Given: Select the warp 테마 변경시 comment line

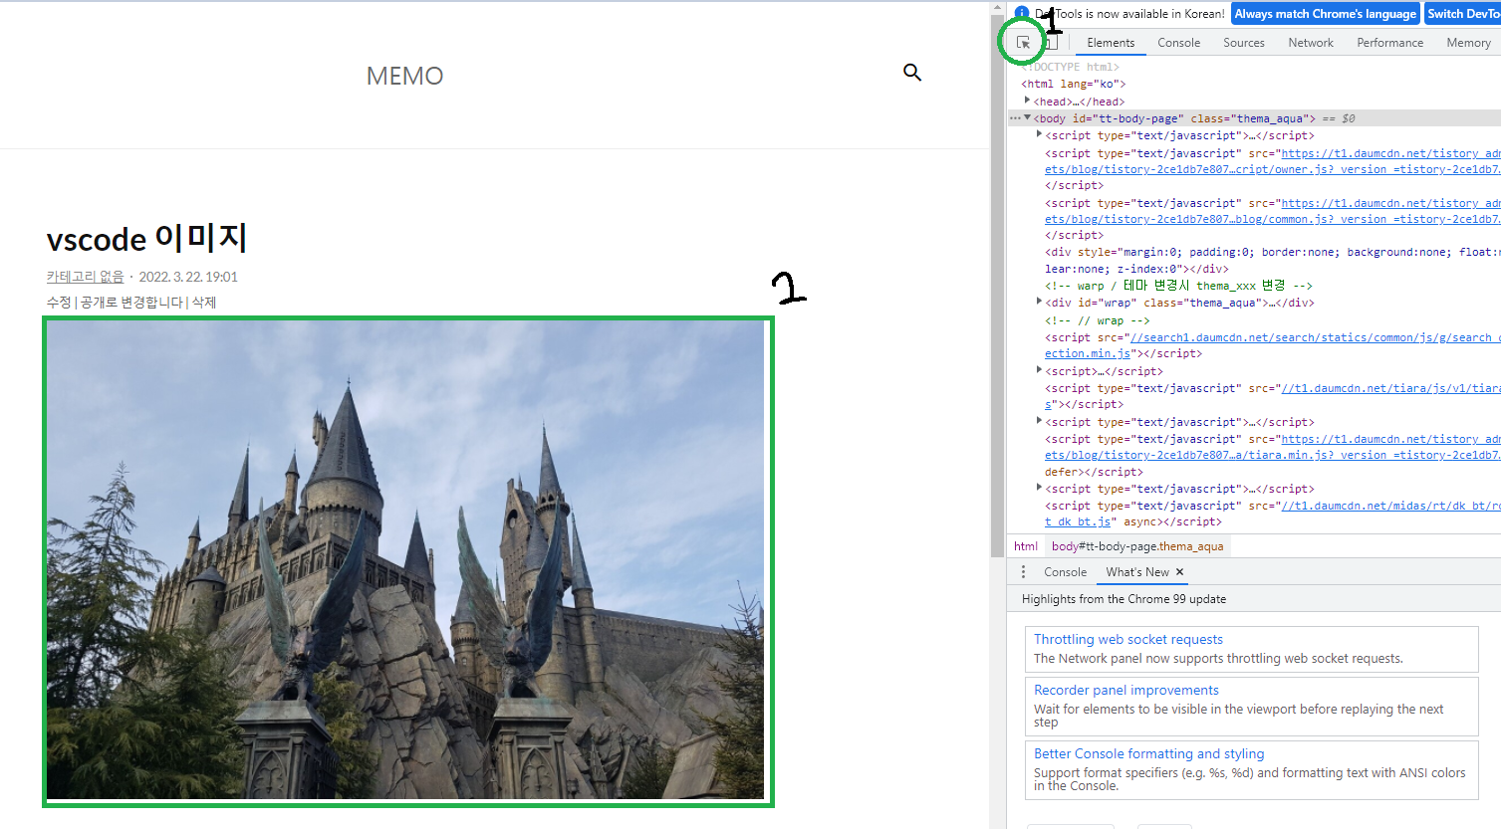Looking at the screenshot, I should click(1178, 286).
